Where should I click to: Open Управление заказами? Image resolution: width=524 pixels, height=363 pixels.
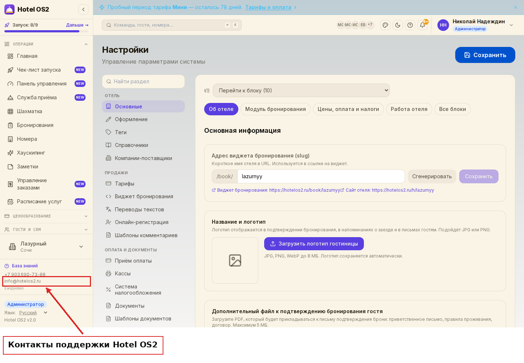47,184
